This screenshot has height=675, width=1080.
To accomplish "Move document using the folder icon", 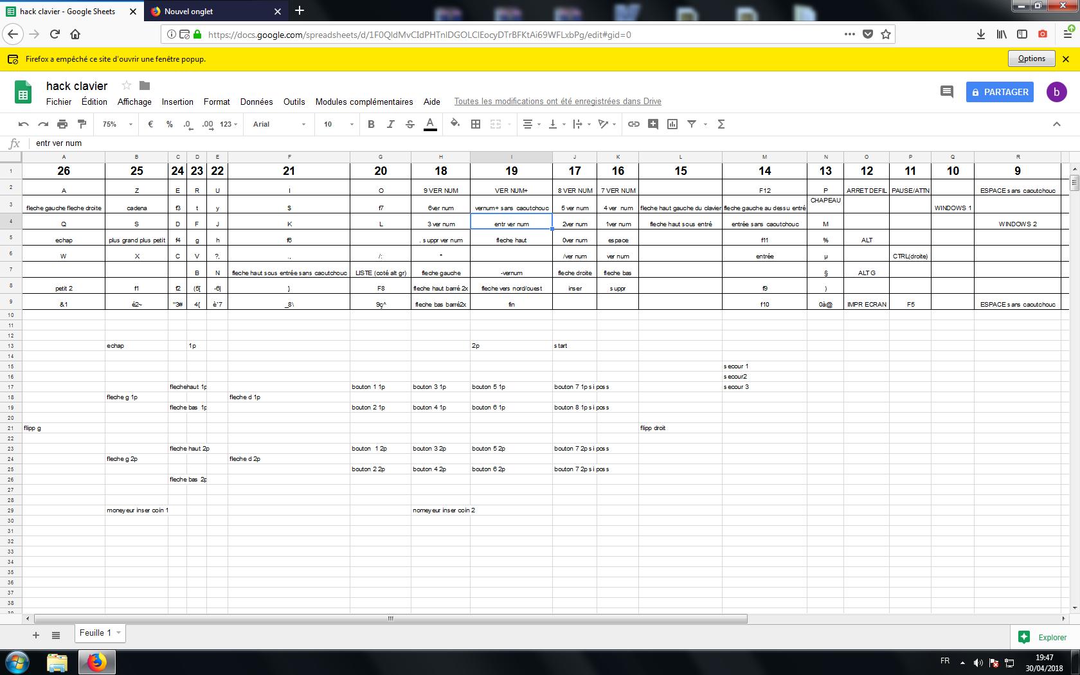I will click(145, 85).
